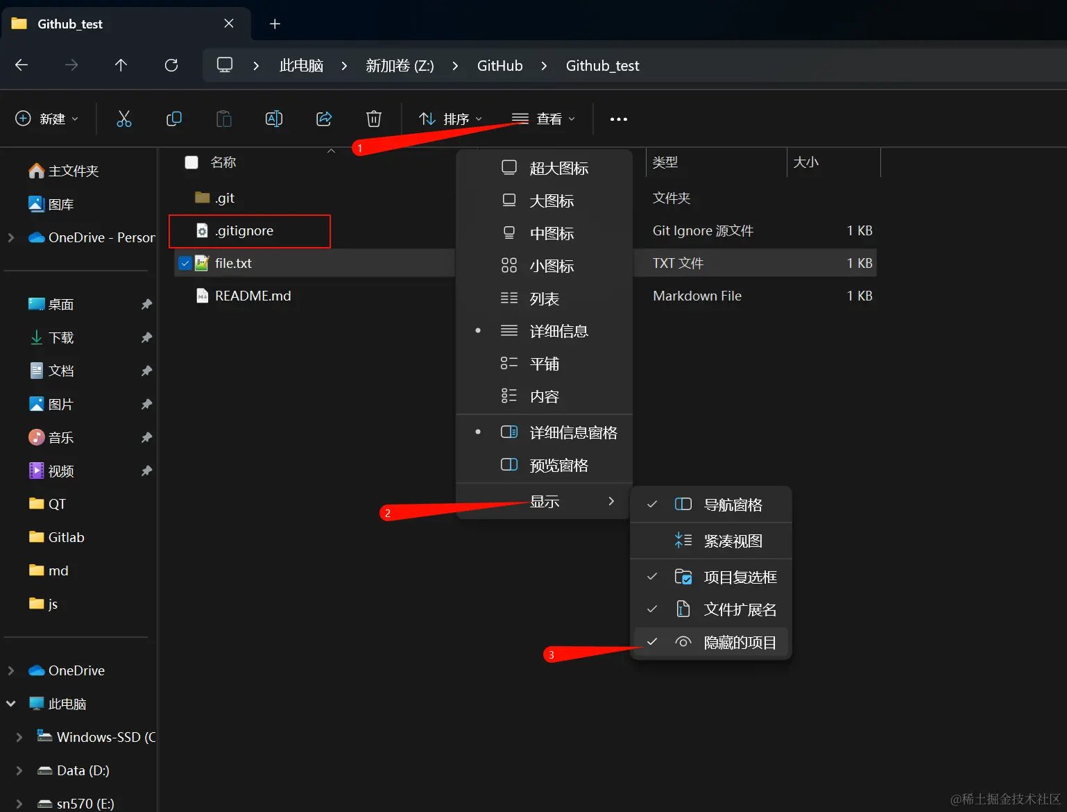Toggle 导航窗格 in the 显示 submenu
This screenshot has height=812, width=1067.
pyautogui.click(x=711, y=505)
